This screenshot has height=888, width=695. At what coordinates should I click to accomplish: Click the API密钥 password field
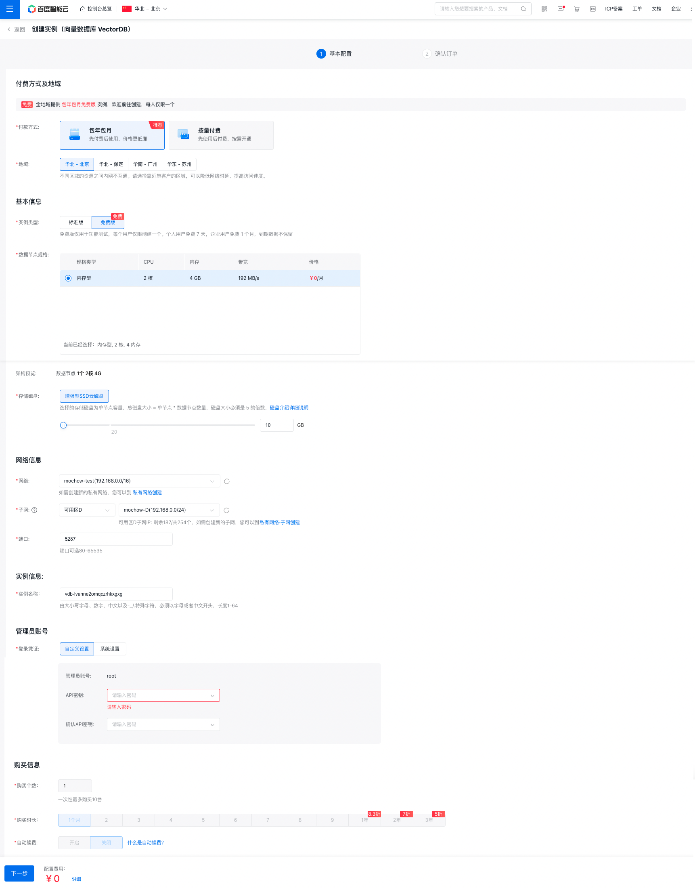point(163,695)
